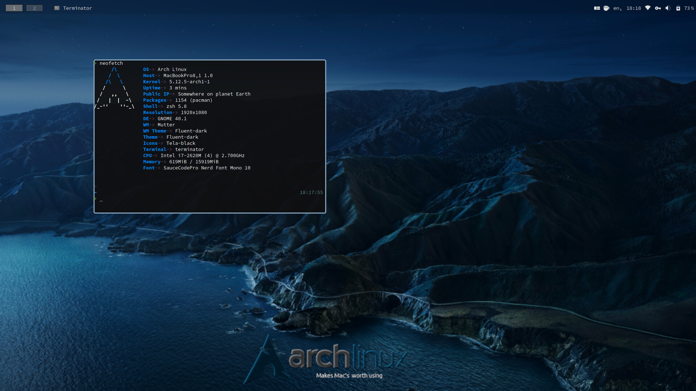The height and width of the screenshot is (391, 696).
Task: Open the 18:18 clock calendar
Action: pyautogui.click(x=634, y=8)
